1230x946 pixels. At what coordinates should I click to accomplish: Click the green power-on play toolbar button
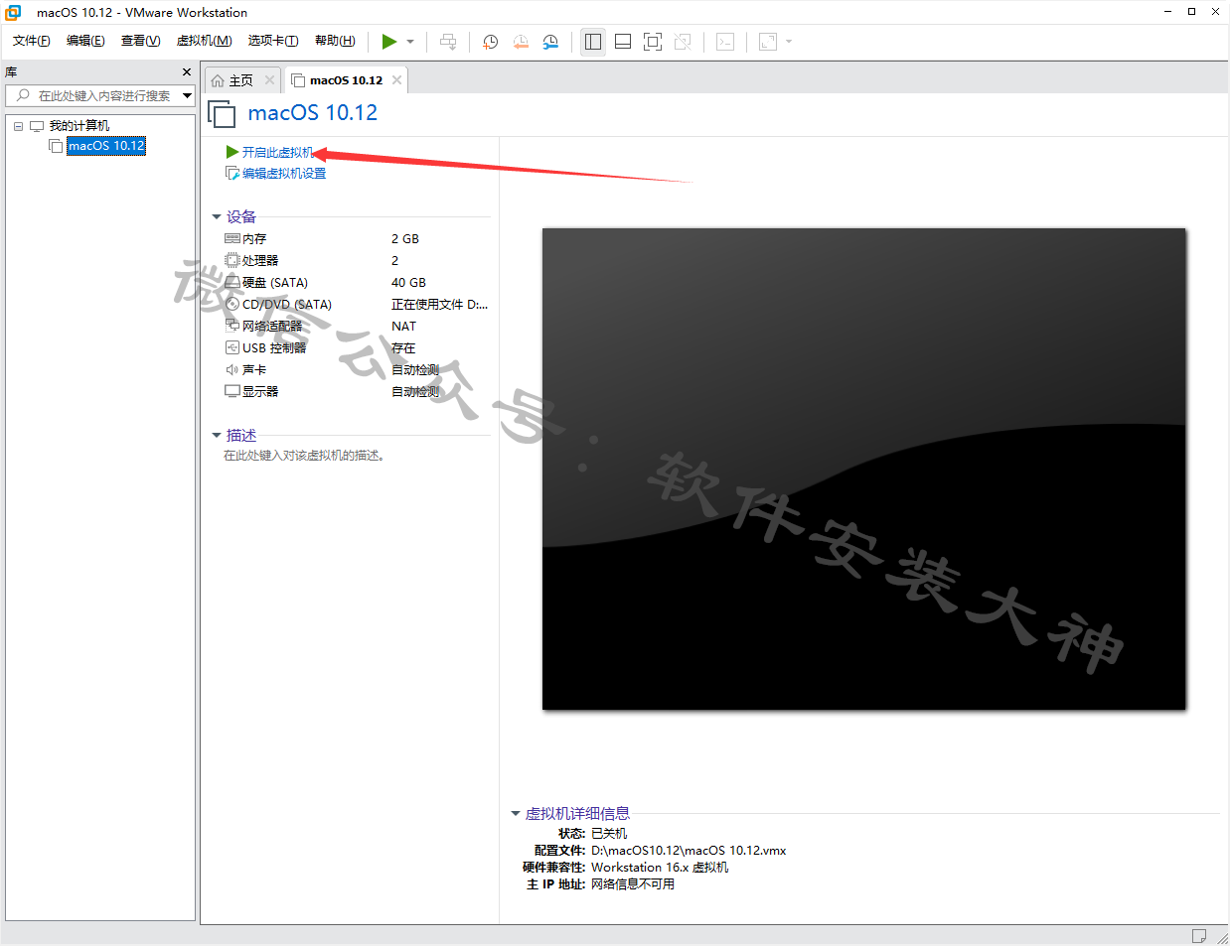coord(389,42)
